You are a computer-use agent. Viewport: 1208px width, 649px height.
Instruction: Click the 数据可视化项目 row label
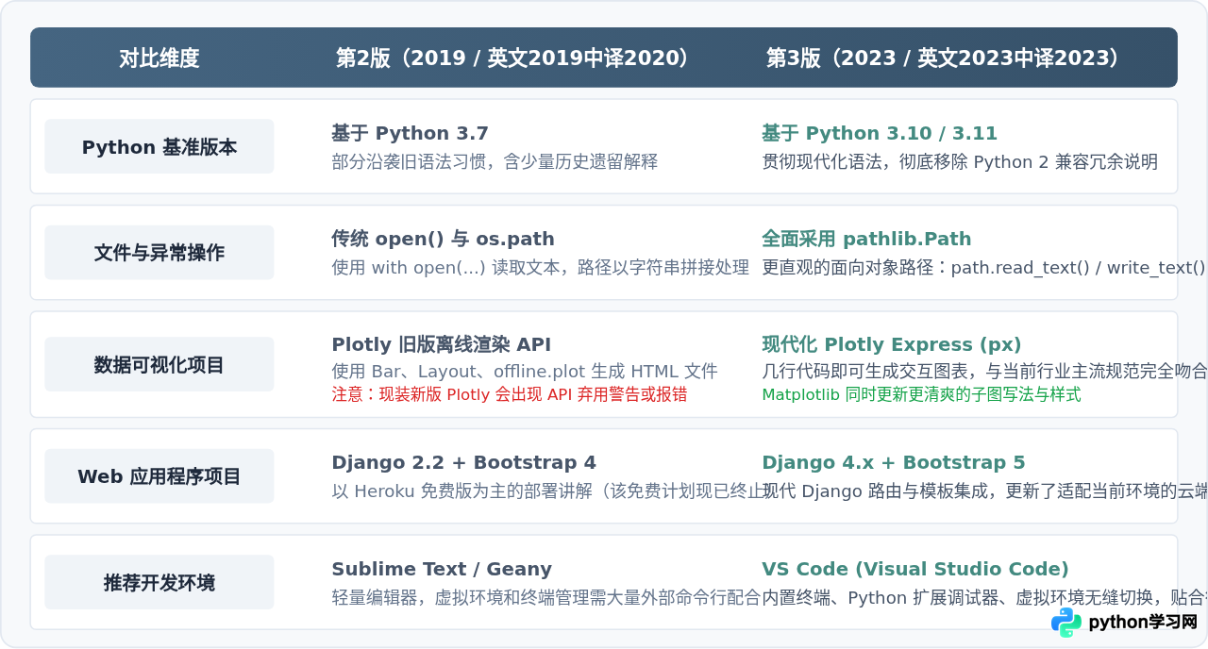pos(159,365)
